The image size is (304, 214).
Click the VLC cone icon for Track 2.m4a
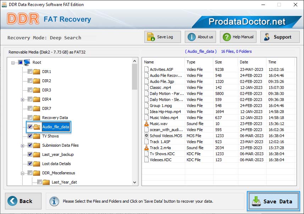coord(147,148)
